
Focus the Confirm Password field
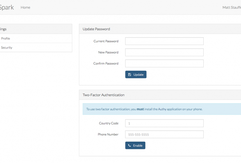[164, 63]
